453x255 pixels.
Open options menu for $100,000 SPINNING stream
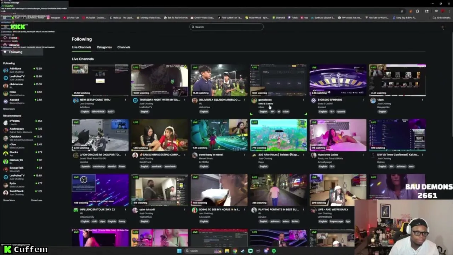(363, 100)
